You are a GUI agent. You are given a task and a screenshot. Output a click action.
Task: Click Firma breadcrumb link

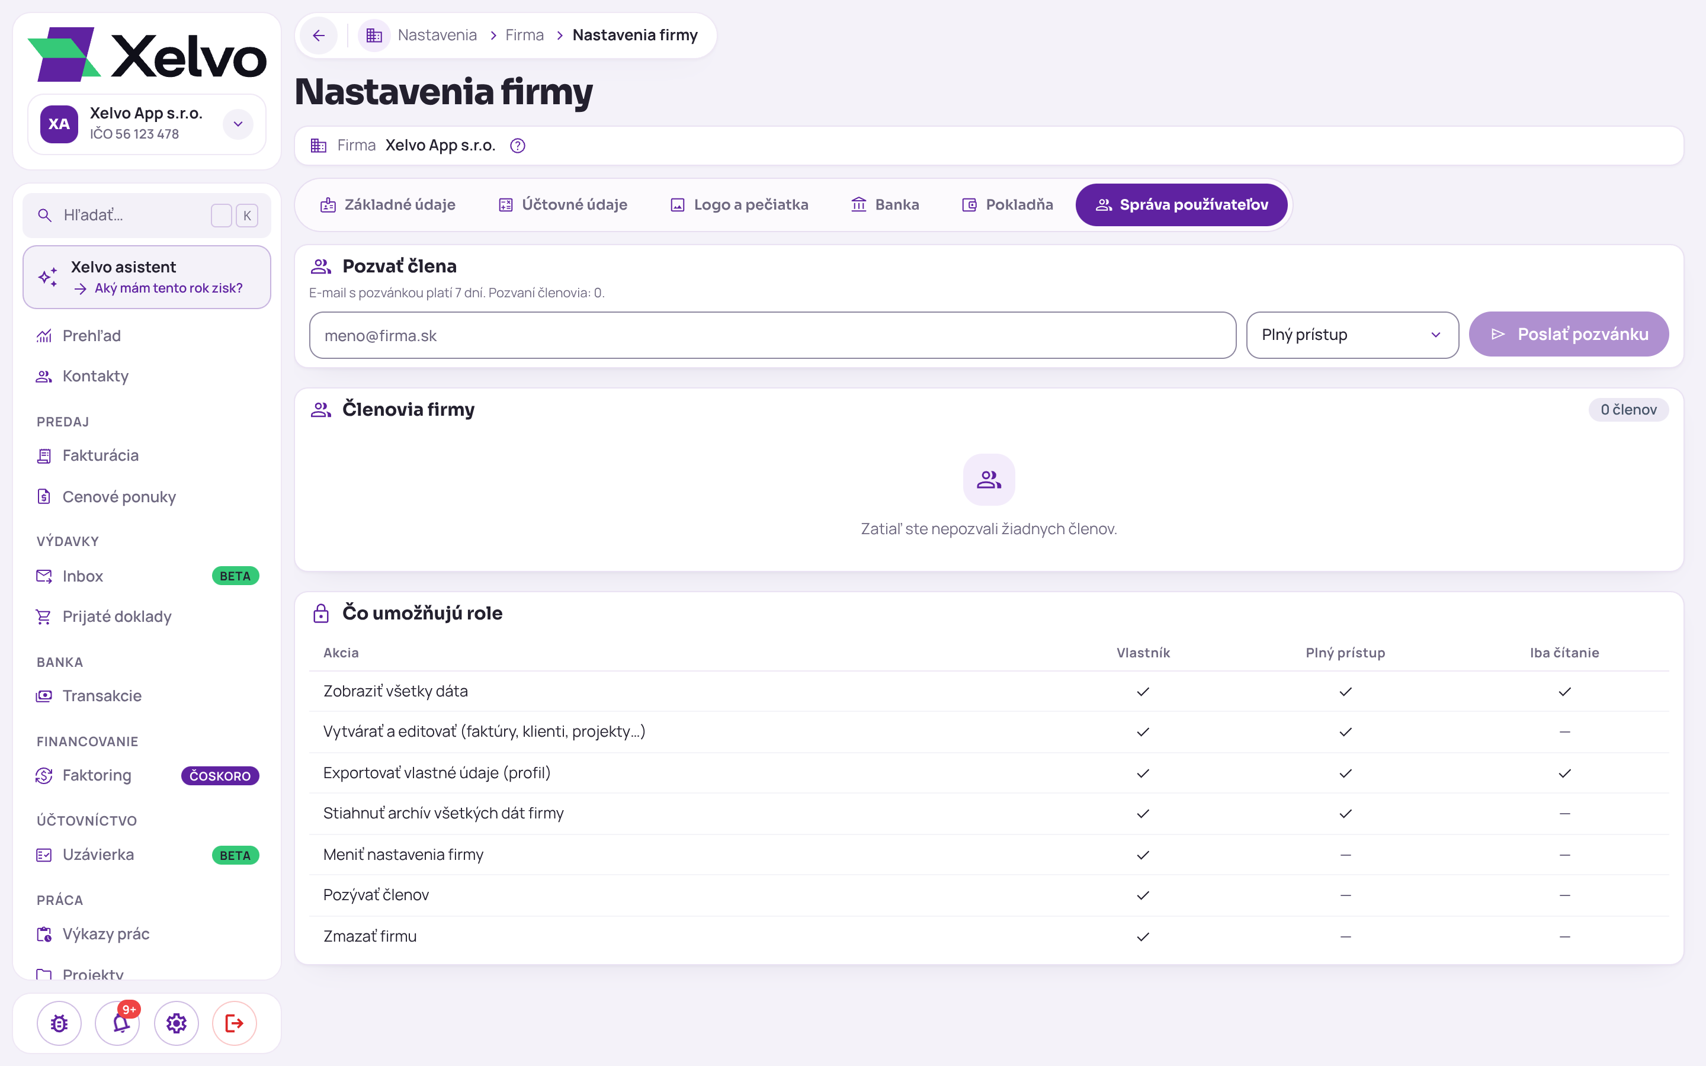[x=524, y=36]
